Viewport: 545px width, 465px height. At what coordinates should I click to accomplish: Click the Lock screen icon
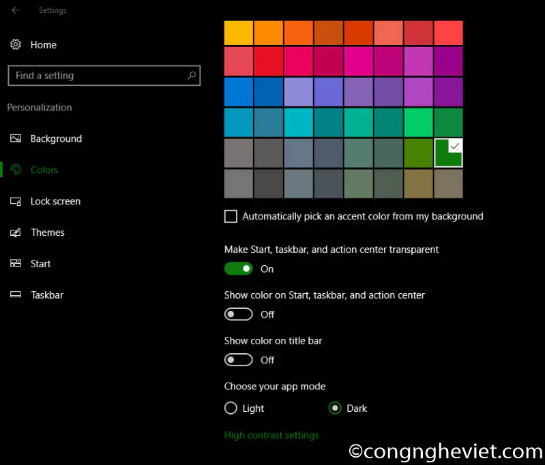(15, 201)
